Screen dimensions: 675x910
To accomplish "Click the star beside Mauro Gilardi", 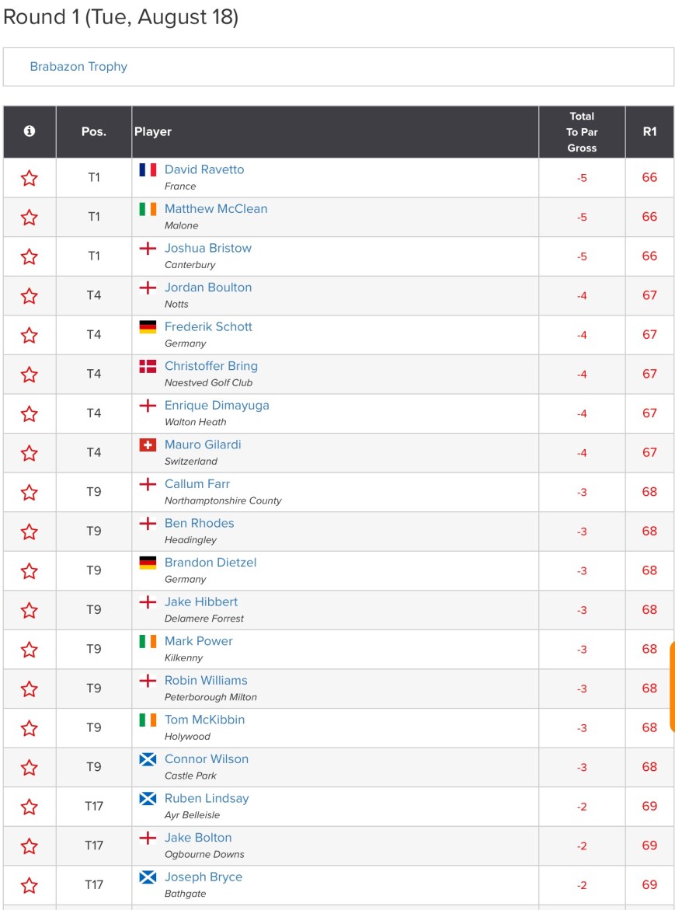I will tap(30, 453).
